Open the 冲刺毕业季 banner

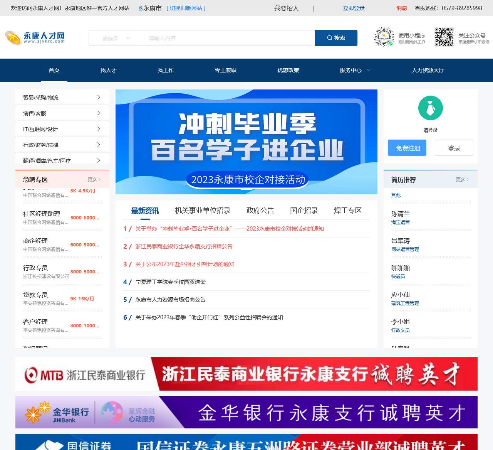tap(246, 142)
